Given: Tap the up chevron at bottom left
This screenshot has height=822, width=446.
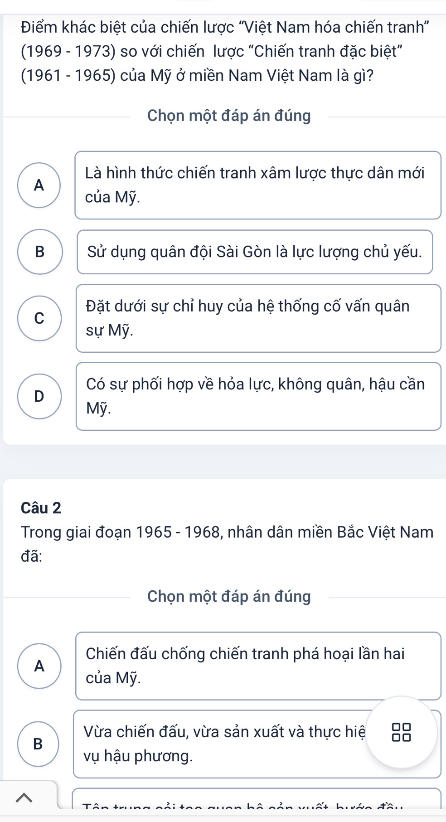Looking at the screenshot, I should pos(24,797).
